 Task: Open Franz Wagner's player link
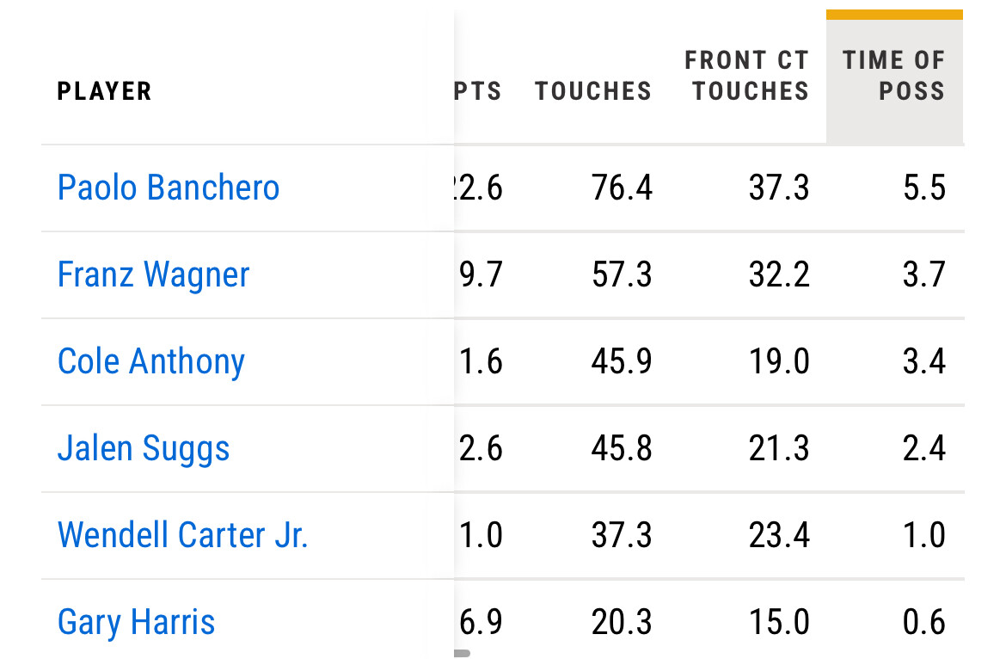[153, 274]
